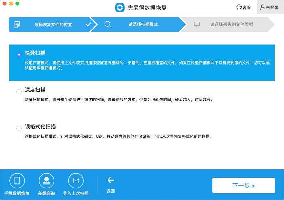Click the 导入上次扫描 label text
The height and width of the screenshot is (200, 284).
76,193
